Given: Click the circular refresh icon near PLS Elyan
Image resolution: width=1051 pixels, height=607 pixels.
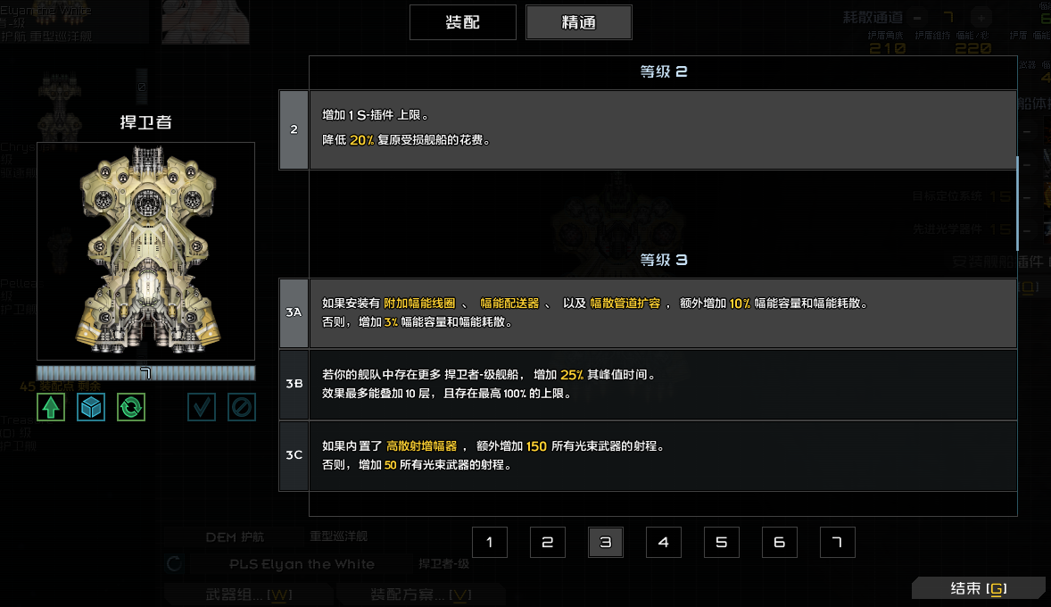Looking at the screenshot, I should coord(174,564).
